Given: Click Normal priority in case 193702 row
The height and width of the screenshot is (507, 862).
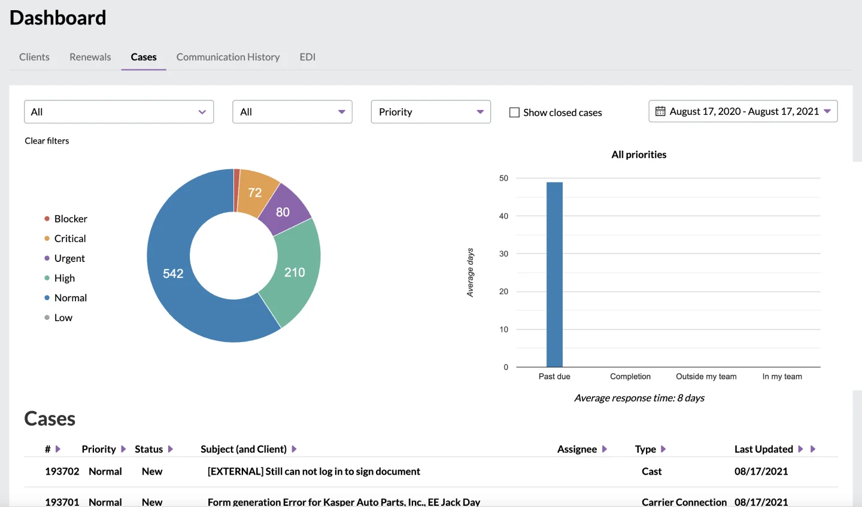Looking at the screenshot, I should [105, 471].
